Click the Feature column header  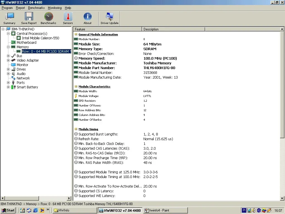pos(107,29)
